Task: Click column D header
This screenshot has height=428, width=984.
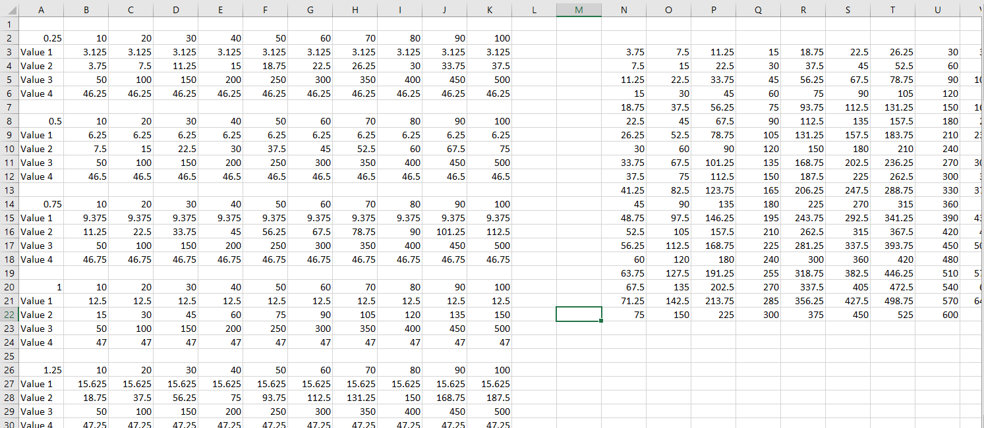Action: pyautogui.click(x=175, y=10)
